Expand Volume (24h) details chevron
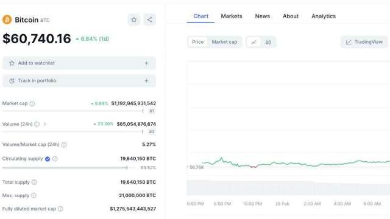Viewport: 390px width, 219px height. point(44,124)
